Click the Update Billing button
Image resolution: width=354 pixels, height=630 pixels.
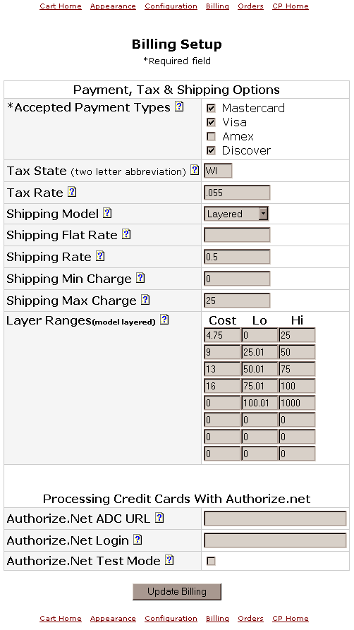click(x=177, y=591)
